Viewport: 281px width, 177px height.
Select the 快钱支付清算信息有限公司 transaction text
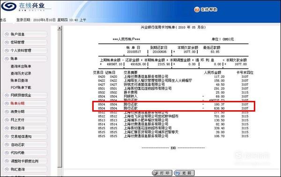144,85
